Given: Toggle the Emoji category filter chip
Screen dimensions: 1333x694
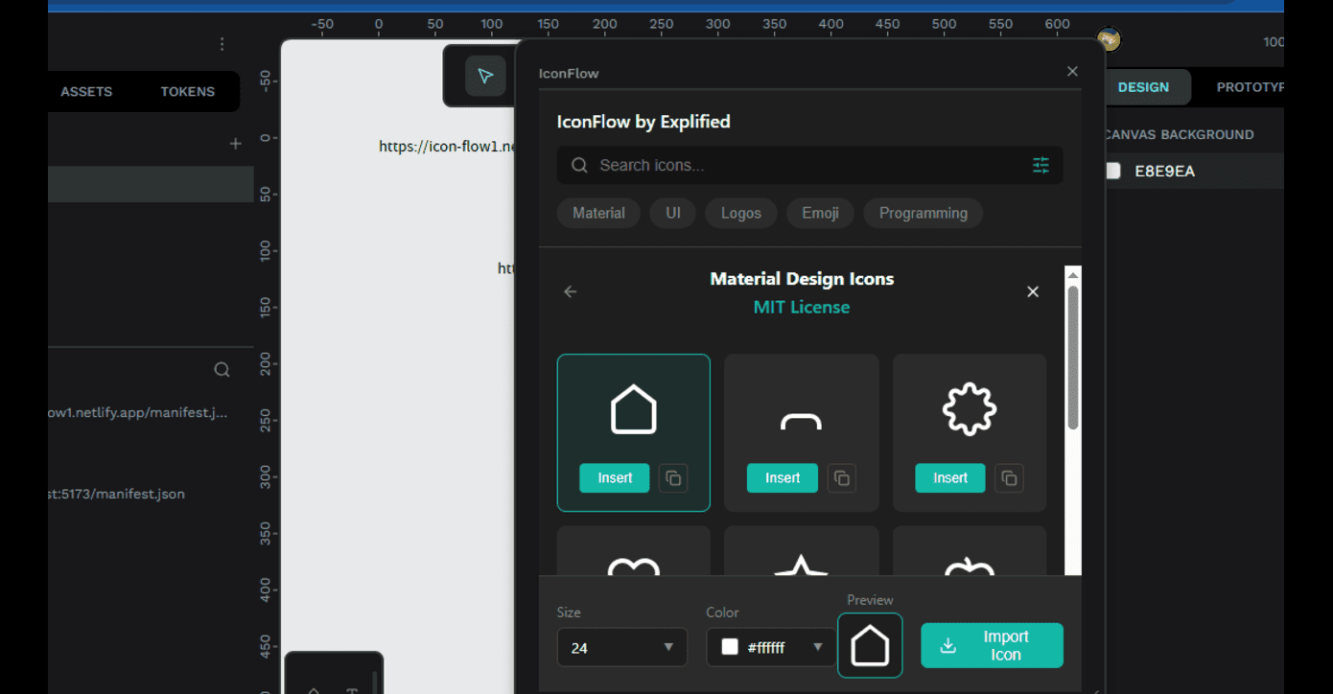Looking at the screenshot, I should tap(820, 213).
